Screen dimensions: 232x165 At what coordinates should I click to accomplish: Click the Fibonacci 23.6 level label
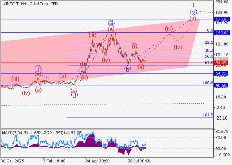(x=209, y=43)
